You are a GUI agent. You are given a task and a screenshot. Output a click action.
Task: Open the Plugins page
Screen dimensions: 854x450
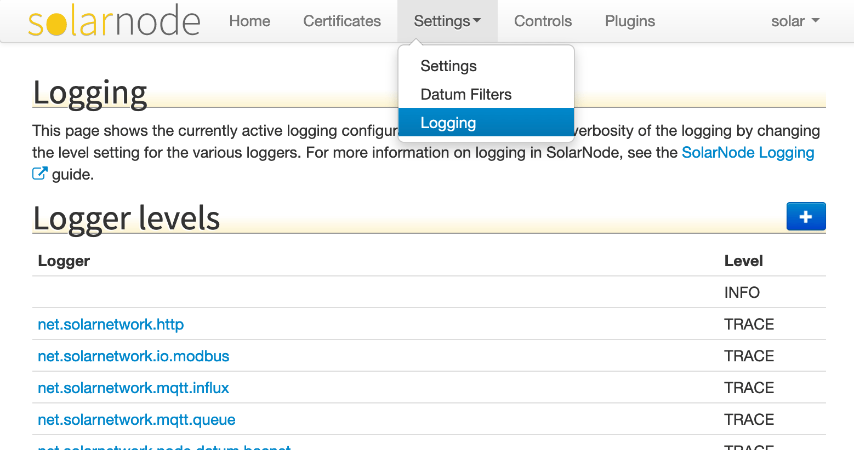(629, 21)
